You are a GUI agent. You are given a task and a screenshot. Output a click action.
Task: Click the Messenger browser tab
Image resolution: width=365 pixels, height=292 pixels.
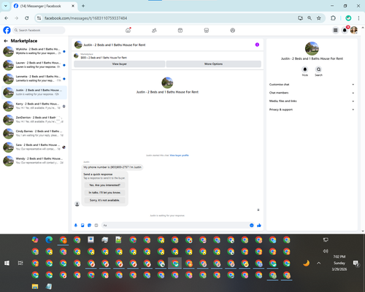(45, 6)
